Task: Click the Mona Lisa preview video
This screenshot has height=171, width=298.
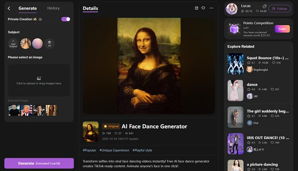Action: pyautogui.click(x=149, y=66)
